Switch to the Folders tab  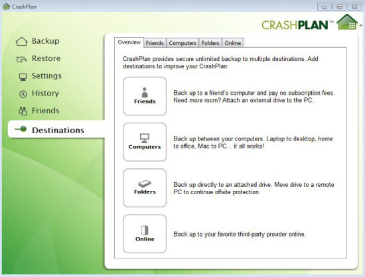tap(210, 43)
